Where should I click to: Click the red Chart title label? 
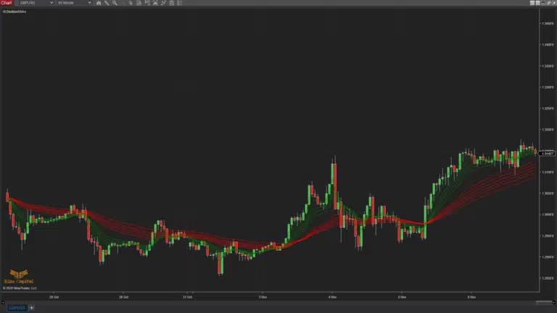[7, 3]
